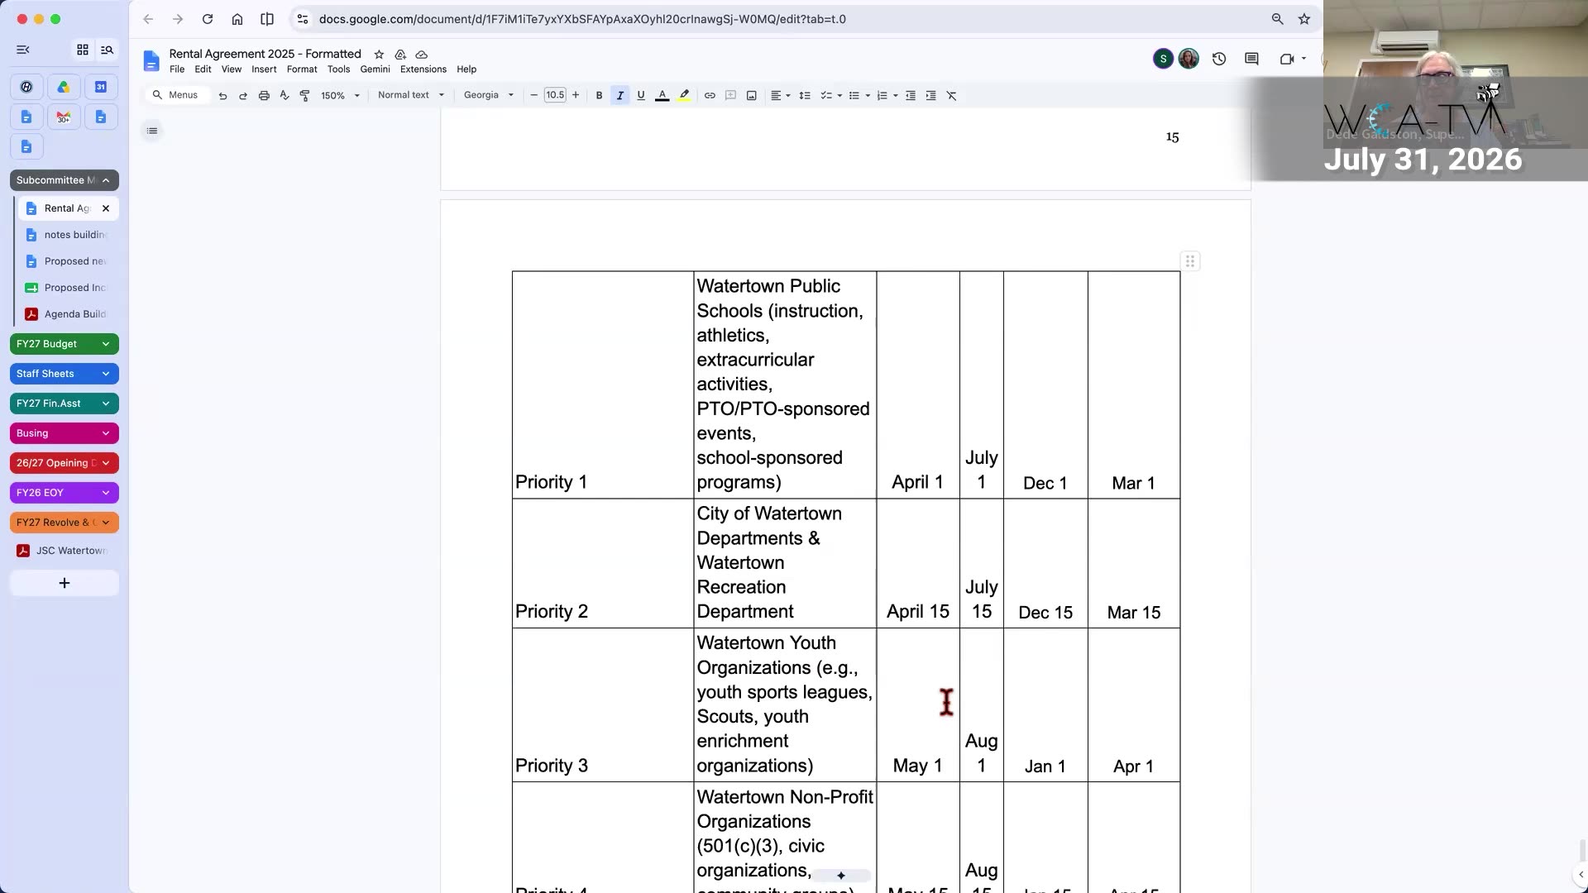Move document using the folder icon

tap(400, 55)
